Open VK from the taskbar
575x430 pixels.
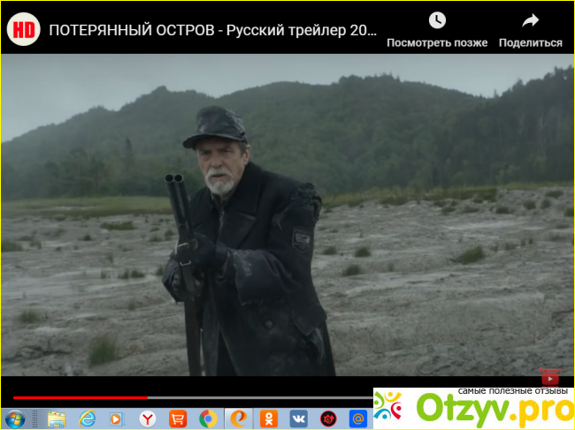click(x=299, y=418)
